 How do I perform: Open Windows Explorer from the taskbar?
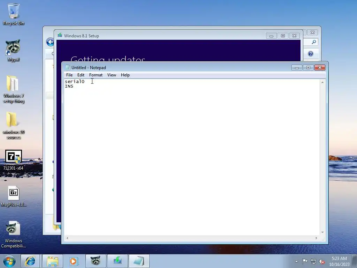pyautogui.click(x=53, y=261)
